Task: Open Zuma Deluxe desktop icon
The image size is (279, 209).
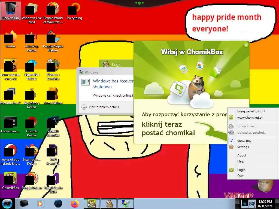Action: click(x=53, y=96)
